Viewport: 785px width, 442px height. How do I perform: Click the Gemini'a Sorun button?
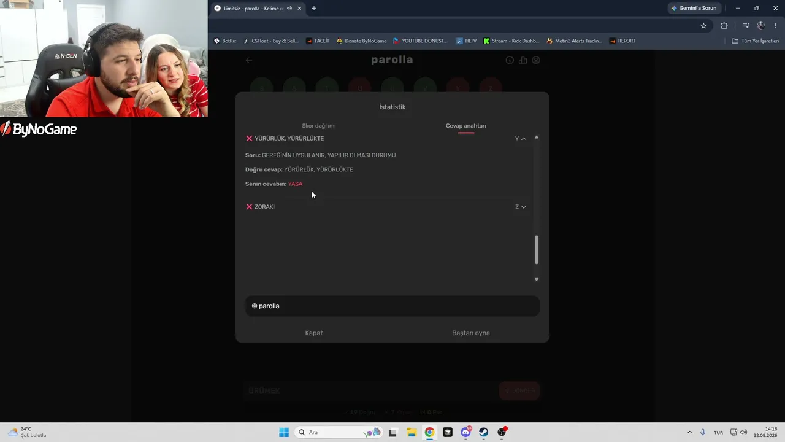pyautogui.click(x=694, y=9)
